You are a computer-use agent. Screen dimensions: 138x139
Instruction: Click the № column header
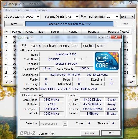coord(6,32)
